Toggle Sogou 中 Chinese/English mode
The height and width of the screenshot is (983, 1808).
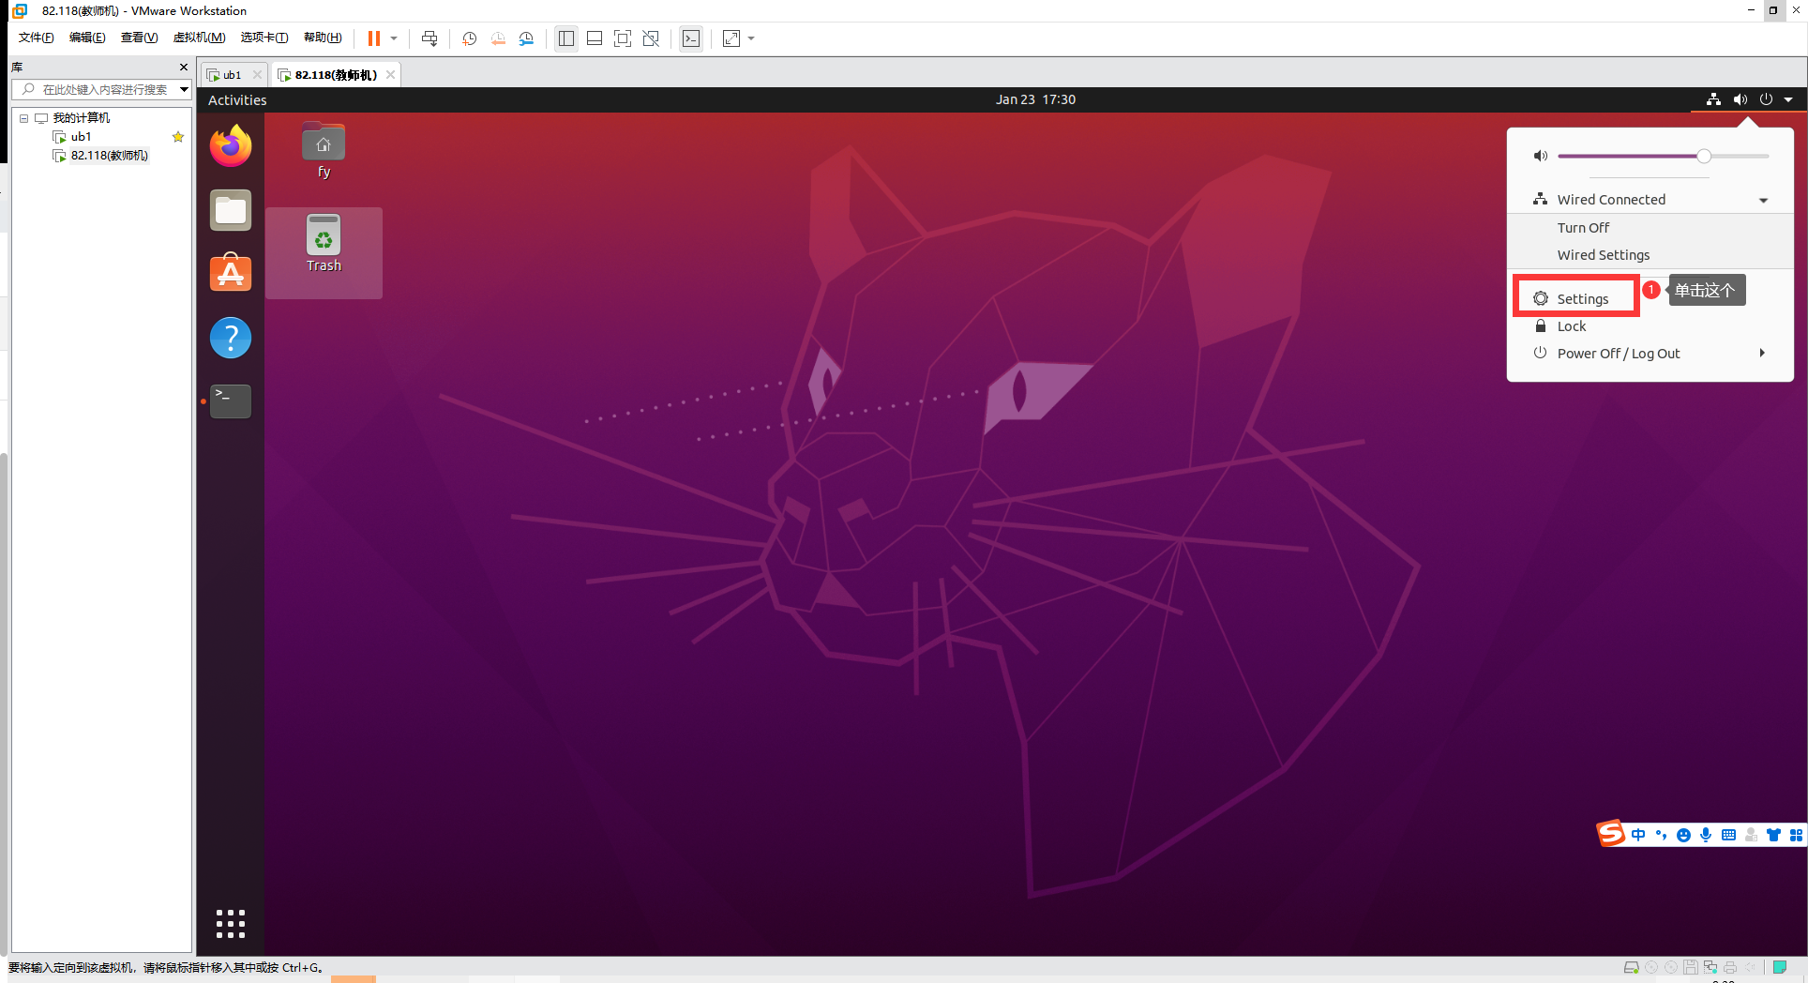click(1638, 835)
